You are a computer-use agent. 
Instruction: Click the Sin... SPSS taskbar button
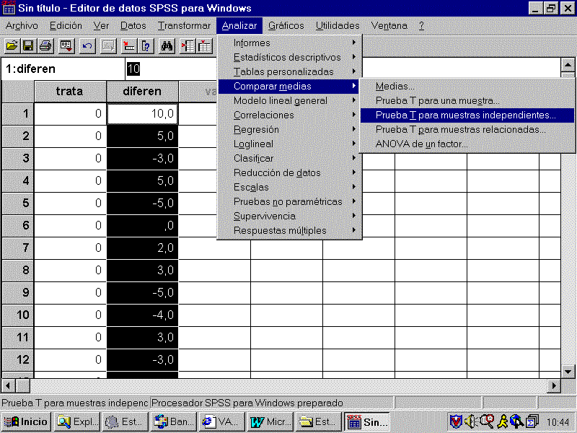tap(367, 421)
